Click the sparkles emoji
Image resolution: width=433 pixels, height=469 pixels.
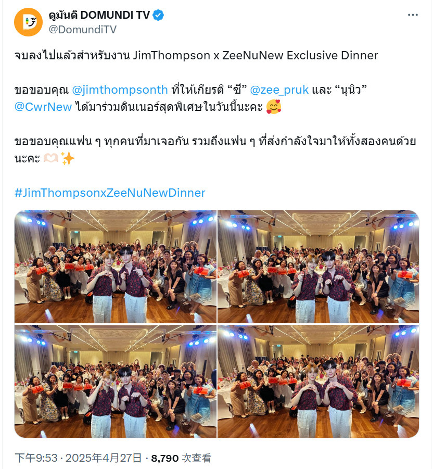coord(68,158)
